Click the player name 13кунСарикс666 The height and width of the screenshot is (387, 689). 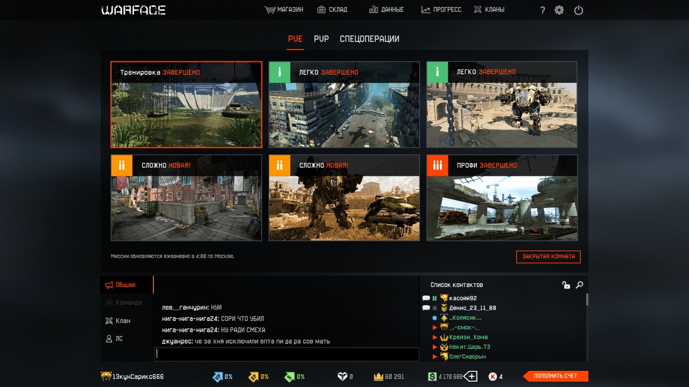tap(138, 377)
